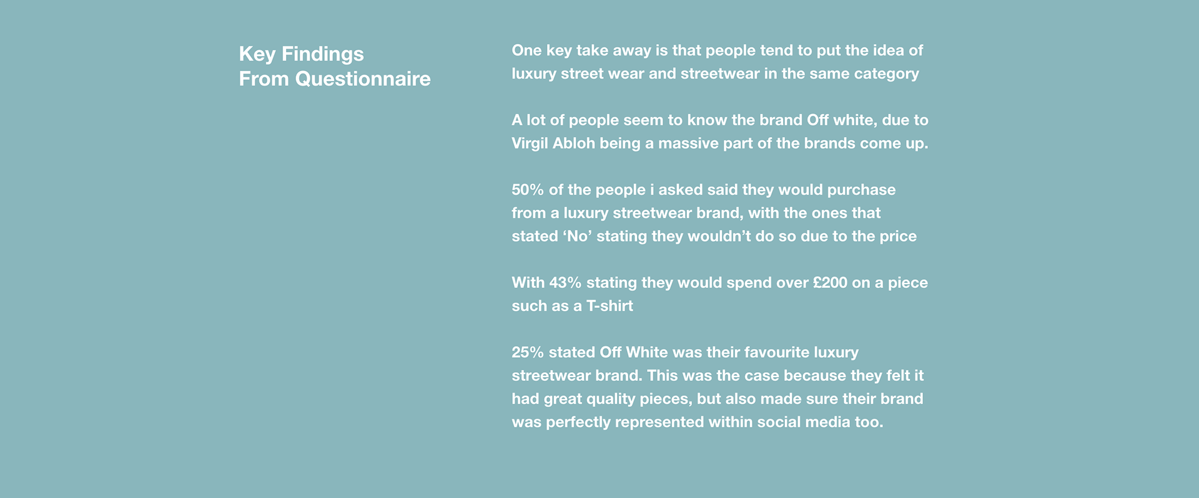The height and width of the screenshot is (498, 1199).
Task: Click the line 'was perfectly represented within social media'
Action: (x=698, y=422)
